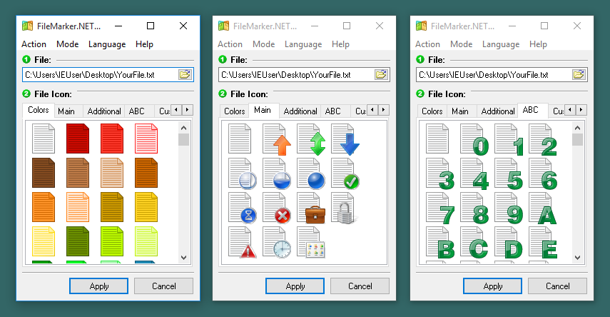
Task: Choose the dark green file color
Action: click(78, 241)
